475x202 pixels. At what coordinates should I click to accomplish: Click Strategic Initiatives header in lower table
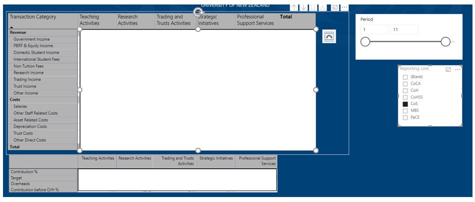coord(215,161)
